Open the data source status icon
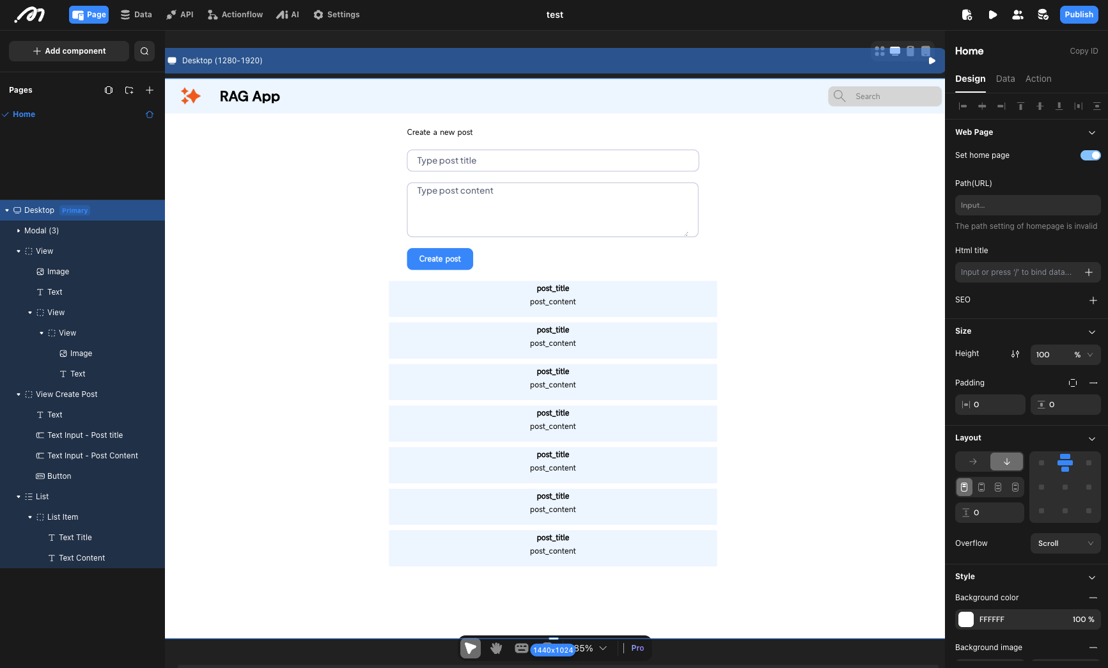Image resolution: width=1108 pixels, height=668 pixels. point(1042,14)
